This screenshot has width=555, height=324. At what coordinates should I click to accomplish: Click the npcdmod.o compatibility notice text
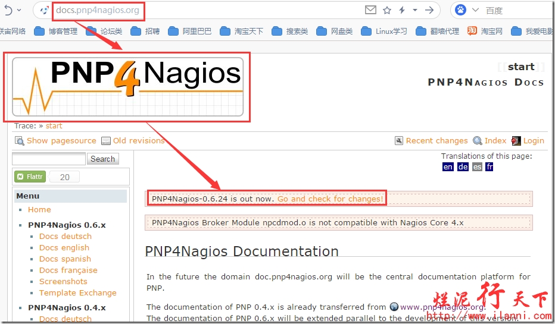tap(308, 222)
